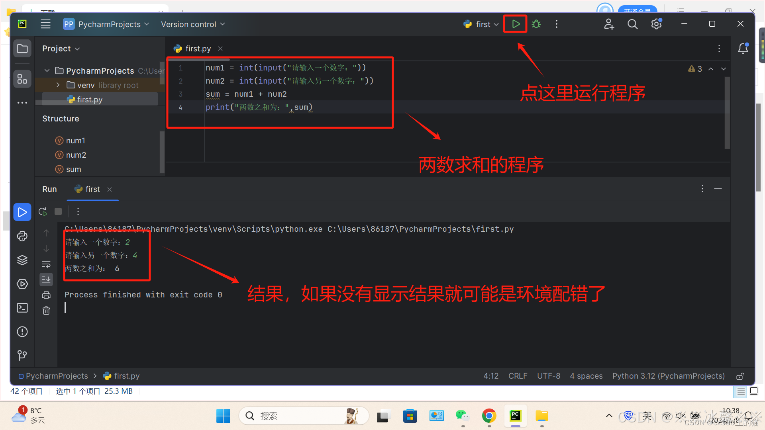Toggle scroll to end in console

point(46,279)
